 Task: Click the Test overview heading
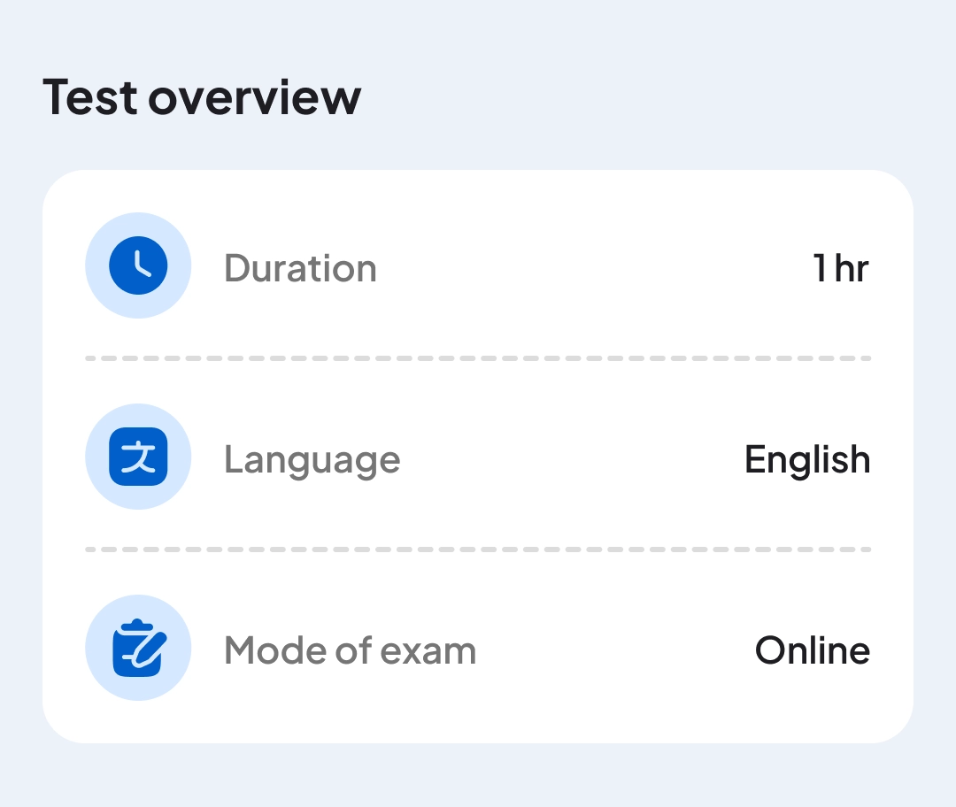click(202, 96)
